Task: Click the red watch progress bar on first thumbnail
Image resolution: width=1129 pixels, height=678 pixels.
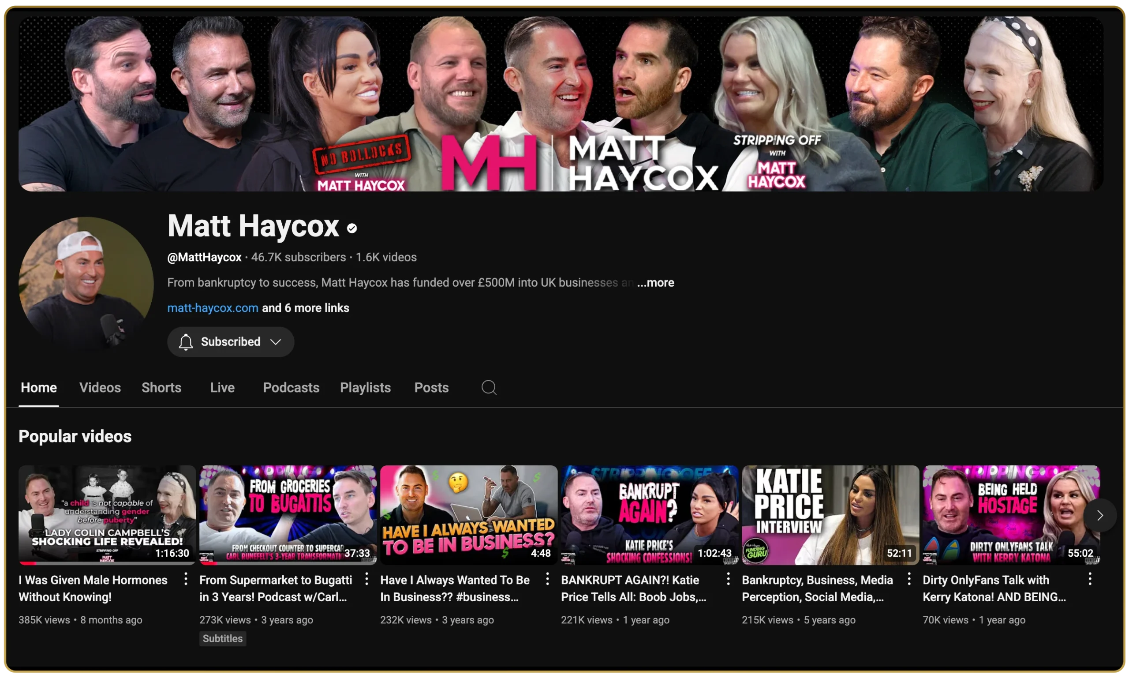Action: (x=27, y=563)
